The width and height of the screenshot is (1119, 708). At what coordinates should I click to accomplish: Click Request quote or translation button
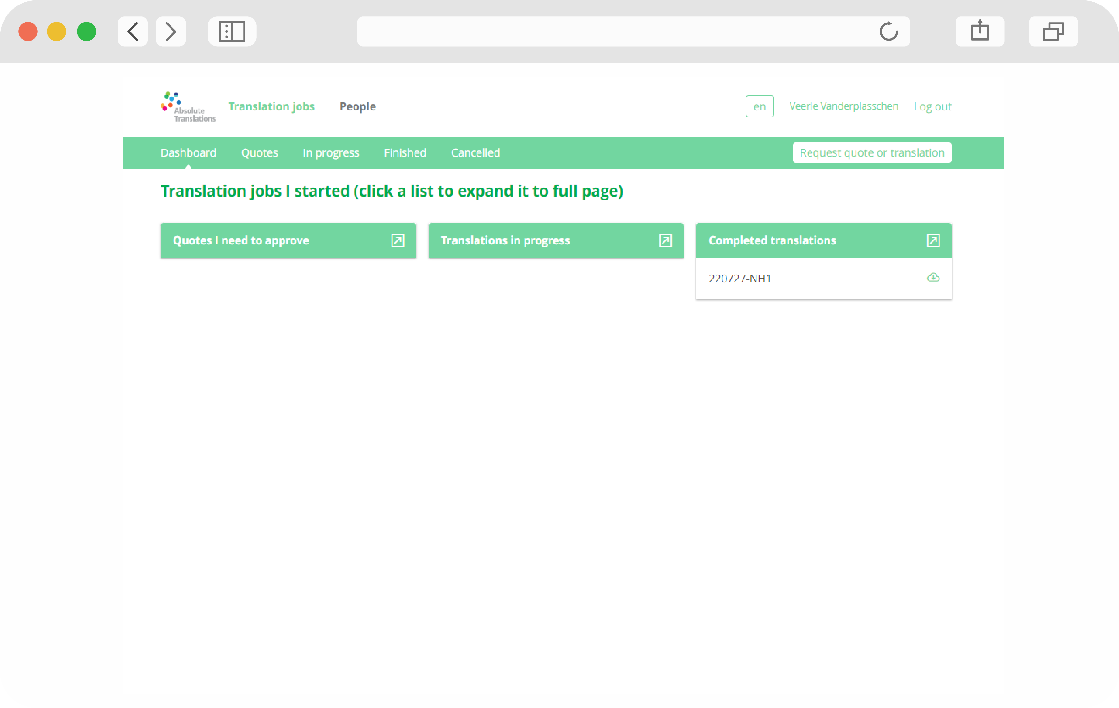pyautogui.click(x=872, y=152)
